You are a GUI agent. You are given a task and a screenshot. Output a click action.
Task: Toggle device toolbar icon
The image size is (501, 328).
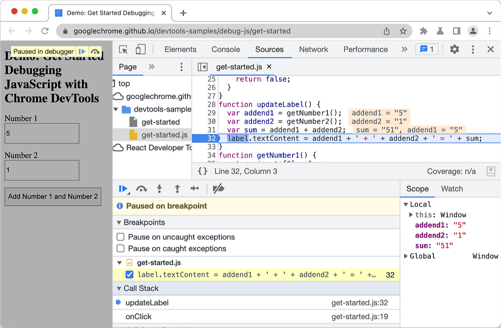[140, 50]
